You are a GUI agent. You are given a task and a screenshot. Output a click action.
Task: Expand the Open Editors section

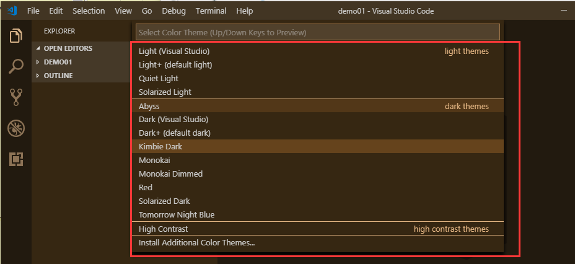[68, 48]
